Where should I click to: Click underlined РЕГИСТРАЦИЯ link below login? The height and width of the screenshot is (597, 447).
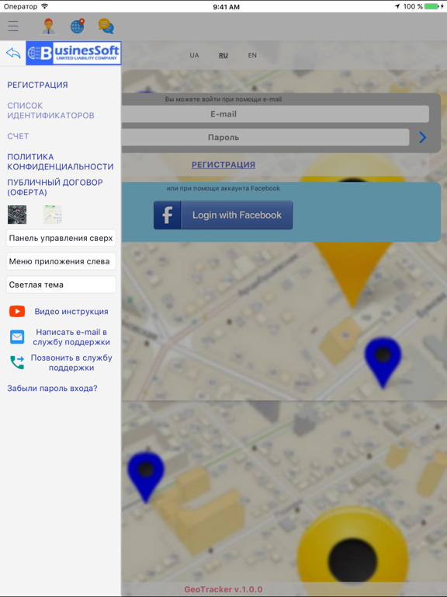(223, 165)
